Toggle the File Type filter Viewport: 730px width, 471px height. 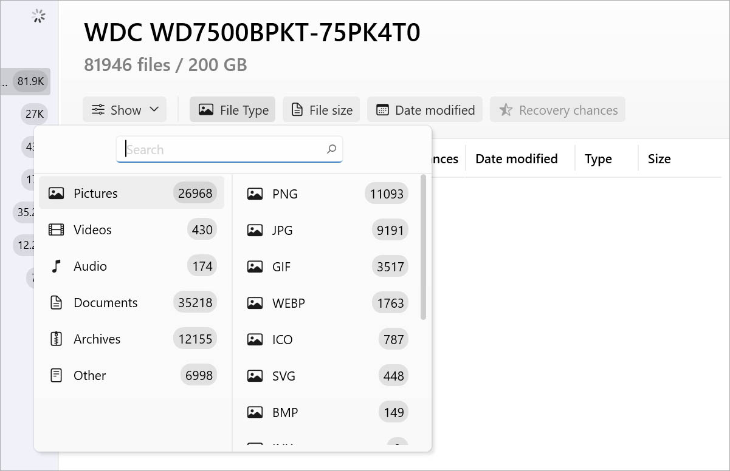[x=232, y=110]
